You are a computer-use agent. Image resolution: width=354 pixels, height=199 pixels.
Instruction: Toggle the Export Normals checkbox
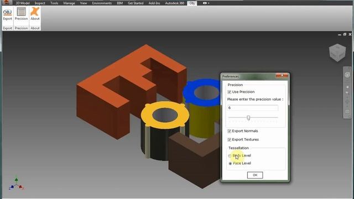(230, 131)
